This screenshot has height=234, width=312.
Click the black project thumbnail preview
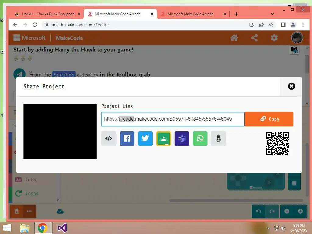tap(60, 131)
